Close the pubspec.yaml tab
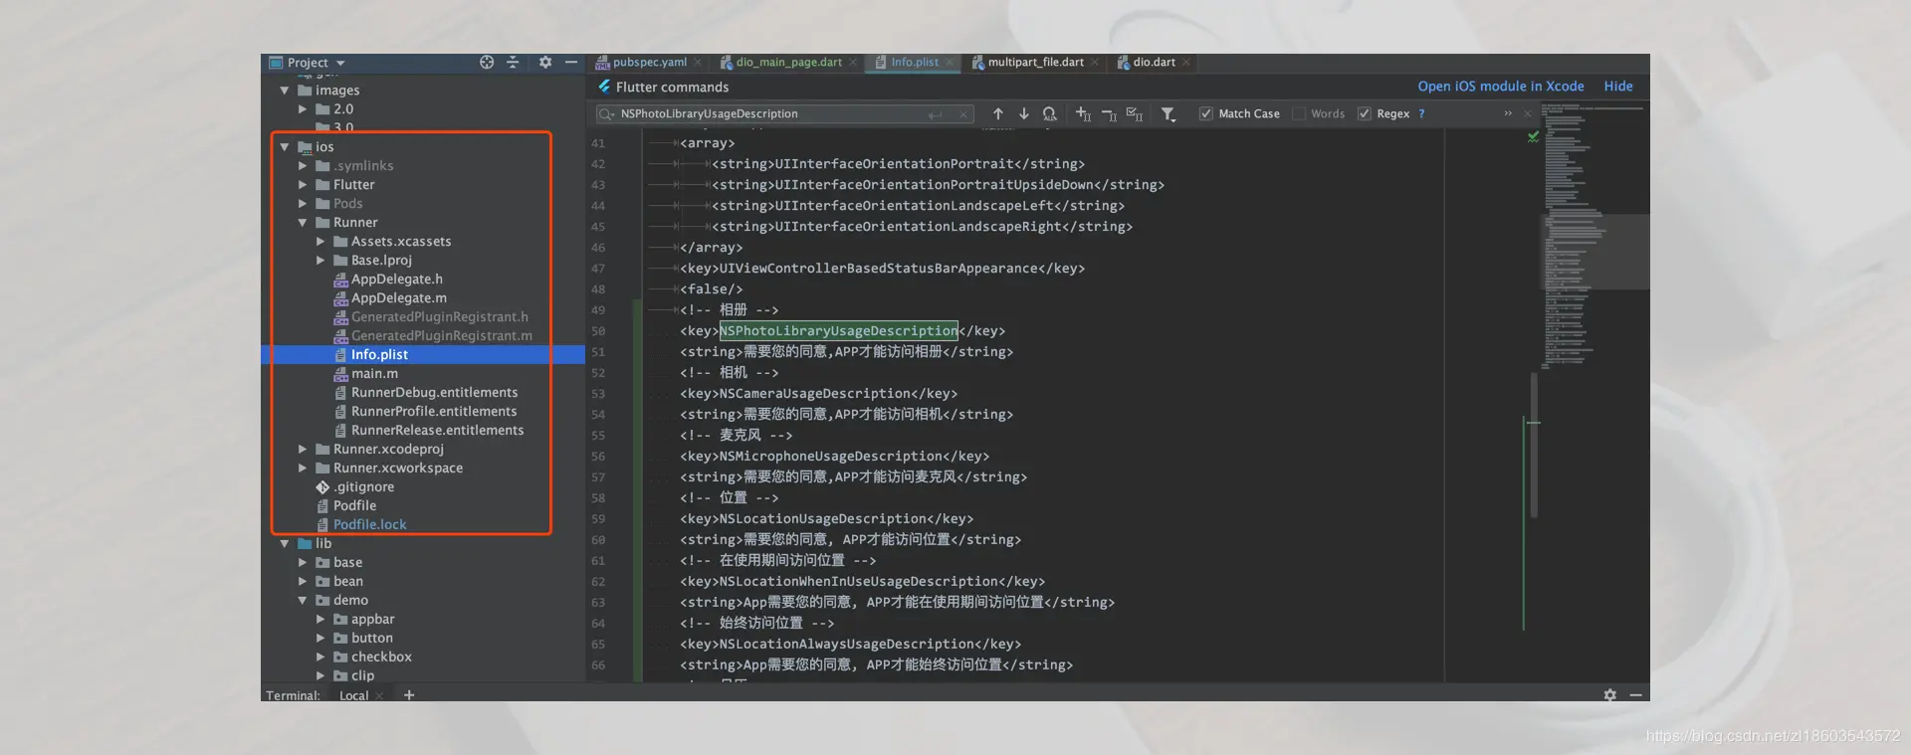Image resolution: width=1911 pixels, height=755 pixels. tap(698, 62)
